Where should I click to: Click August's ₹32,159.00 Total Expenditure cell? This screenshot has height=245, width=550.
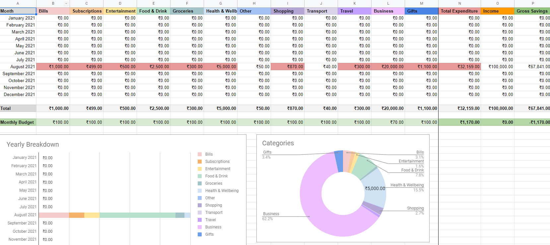click(x=459, y=67)
